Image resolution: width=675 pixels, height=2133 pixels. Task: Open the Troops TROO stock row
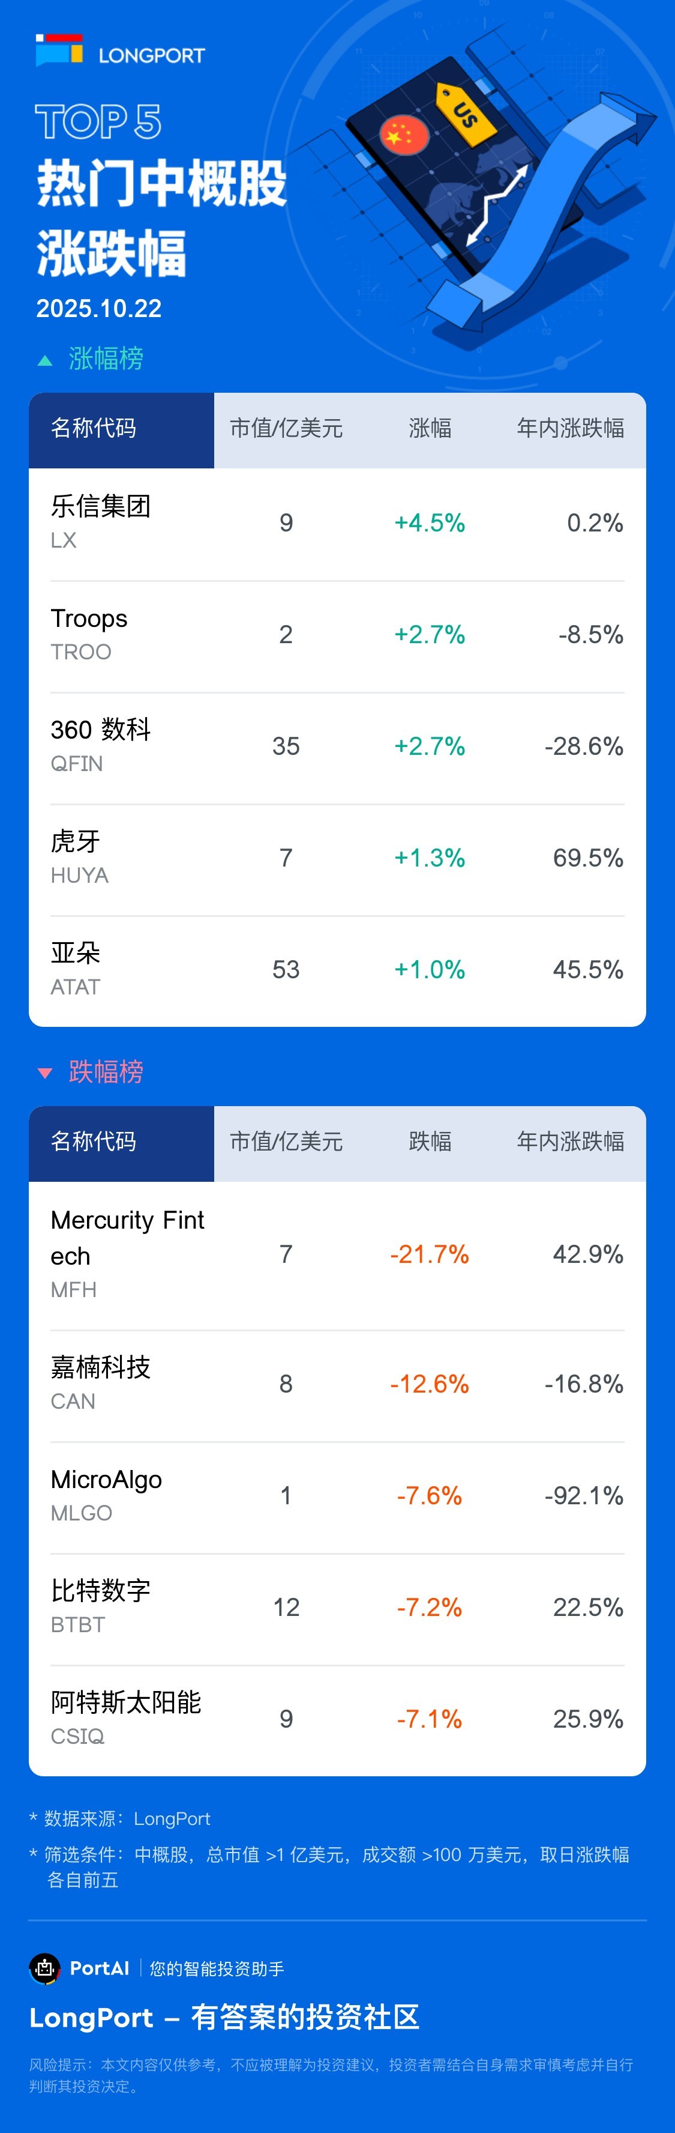pos(337,634)
